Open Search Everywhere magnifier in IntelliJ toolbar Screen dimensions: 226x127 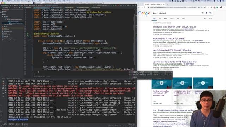(x=136, y=5)
